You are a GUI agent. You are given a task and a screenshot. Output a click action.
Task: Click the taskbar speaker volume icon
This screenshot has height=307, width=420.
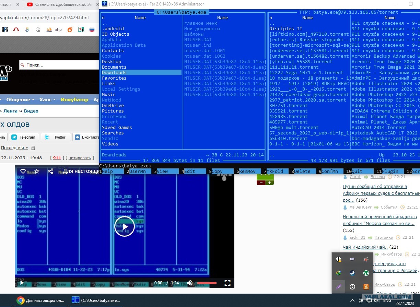(x=376, y=300)
